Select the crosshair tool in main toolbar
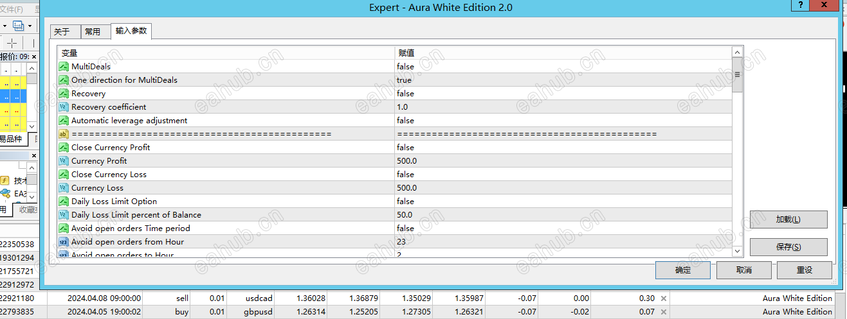 [12, 42]
